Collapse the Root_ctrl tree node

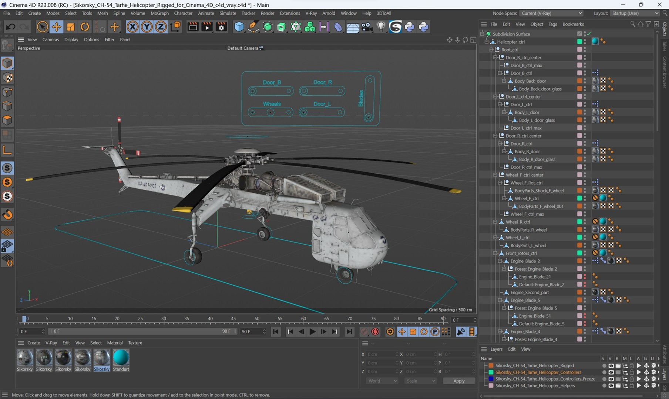(x=491, y=50)
